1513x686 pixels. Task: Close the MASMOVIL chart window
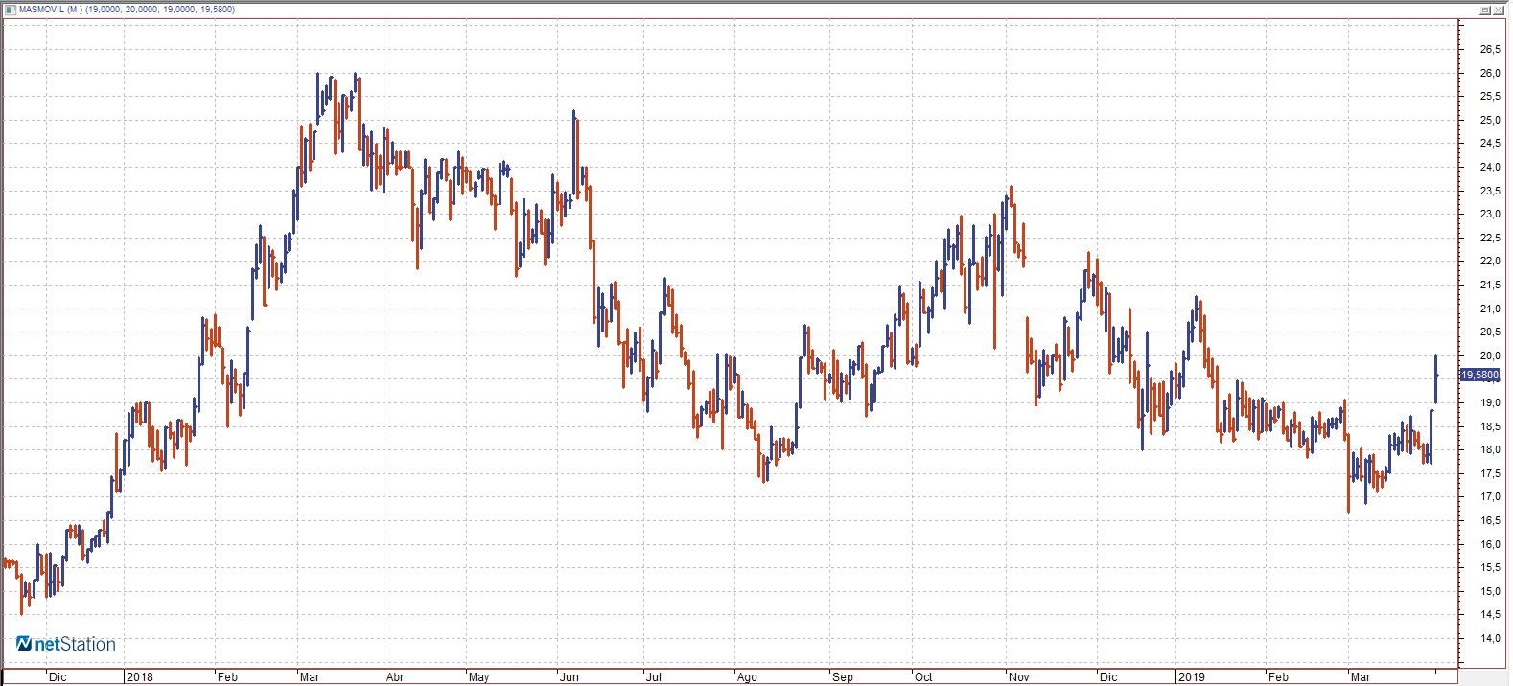(x=1499, y=10)
